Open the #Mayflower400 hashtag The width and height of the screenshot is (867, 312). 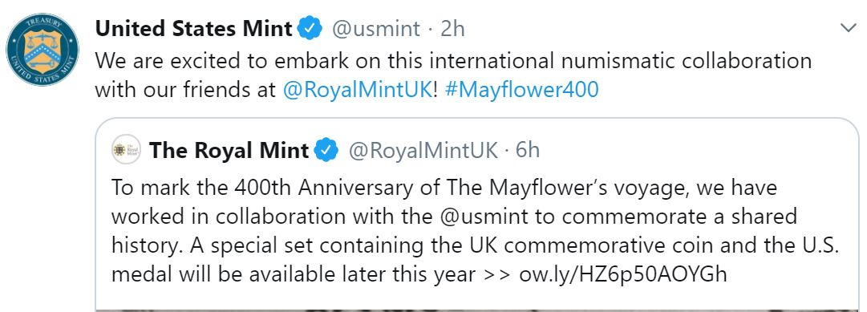(x=521, y=90)
